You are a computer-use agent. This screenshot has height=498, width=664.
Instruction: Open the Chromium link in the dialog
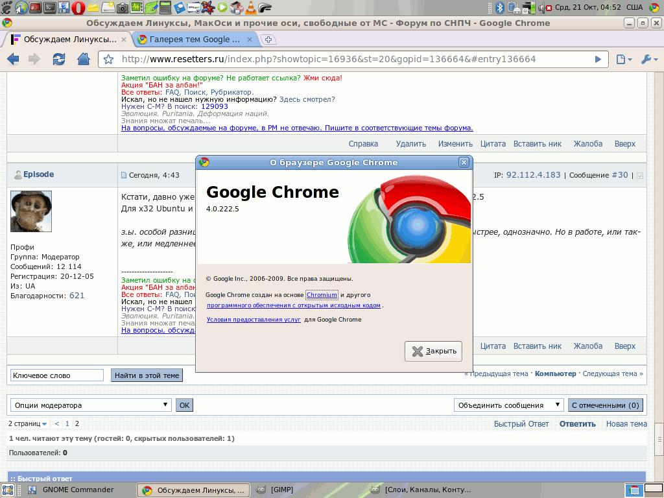coord(322,295)
